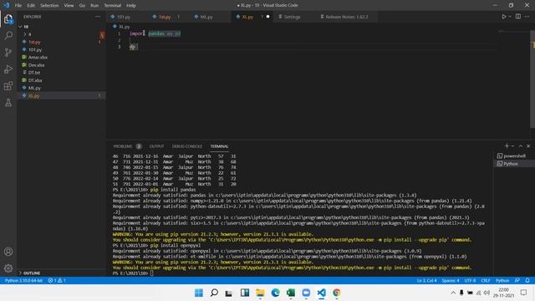Open the Accounts menu icon
The image size is (535, 301).
point(8,252)
